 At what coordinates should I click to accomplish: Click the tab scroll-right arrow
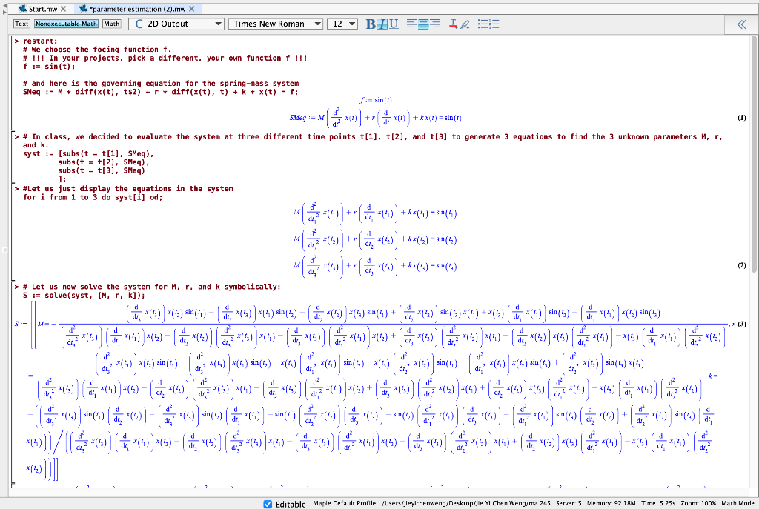4,12
